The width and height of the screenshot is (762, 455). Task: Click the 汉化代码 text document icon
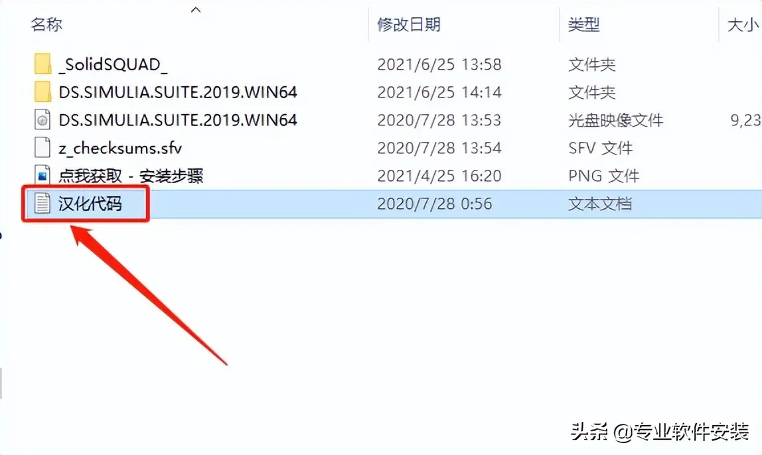pyautogui.click(x=42, y=204)
